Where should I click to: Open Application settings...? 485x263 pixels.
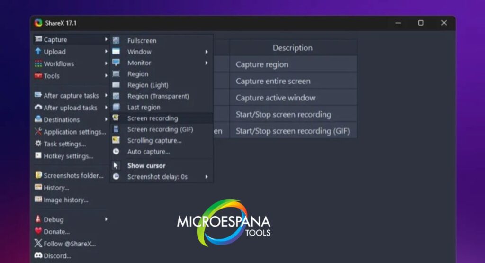pos(71,132)
